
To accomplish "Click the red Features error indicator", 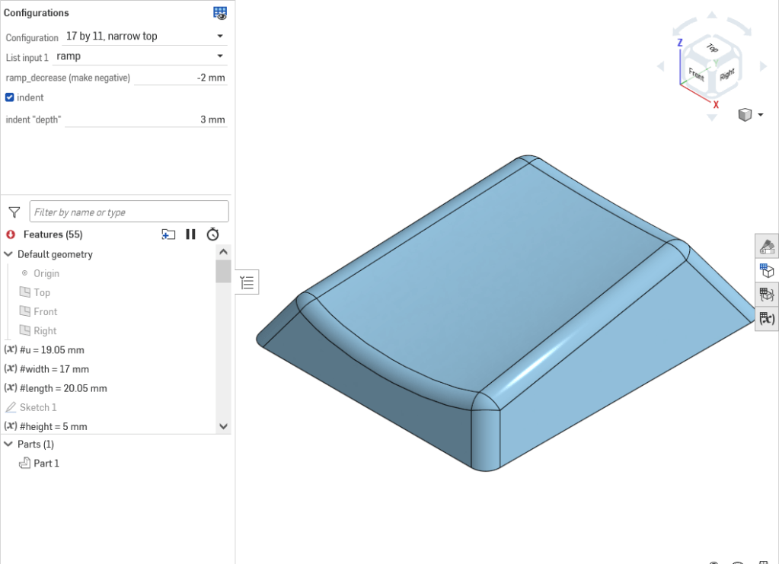I will pyautogui.click(x=11, y=234).
